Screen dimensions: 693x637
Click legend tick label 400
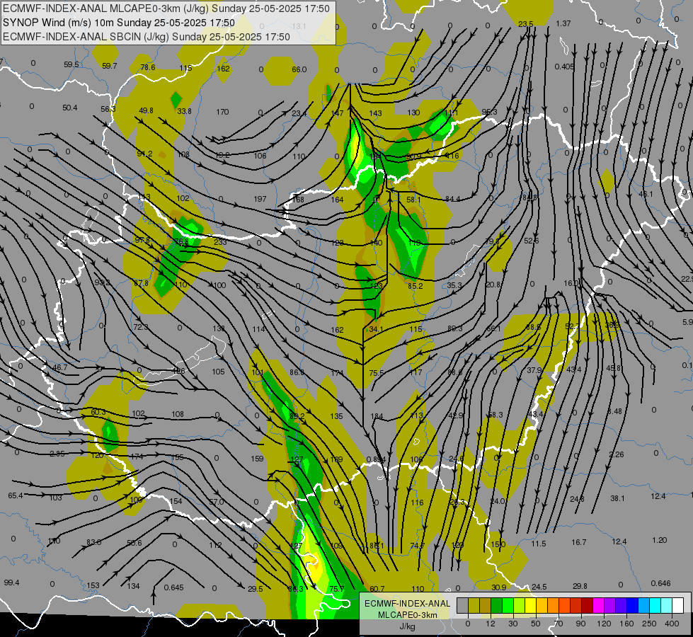[672, 624]
